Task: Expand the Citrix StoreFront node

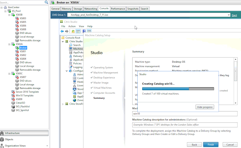Action: (x=63, y=104)
